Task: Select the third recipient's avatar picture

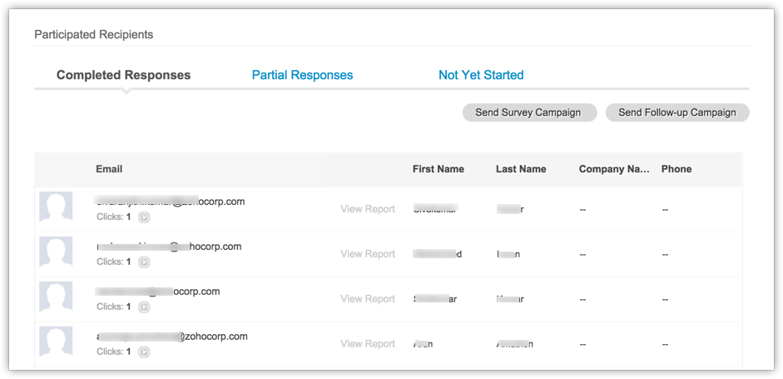Action: pos(56,297)
